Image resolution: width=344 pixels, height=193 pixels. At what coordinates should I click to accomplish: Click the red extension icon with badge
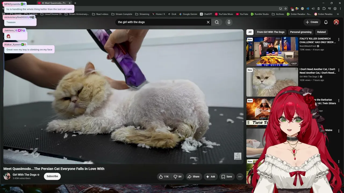click(292, 9)
